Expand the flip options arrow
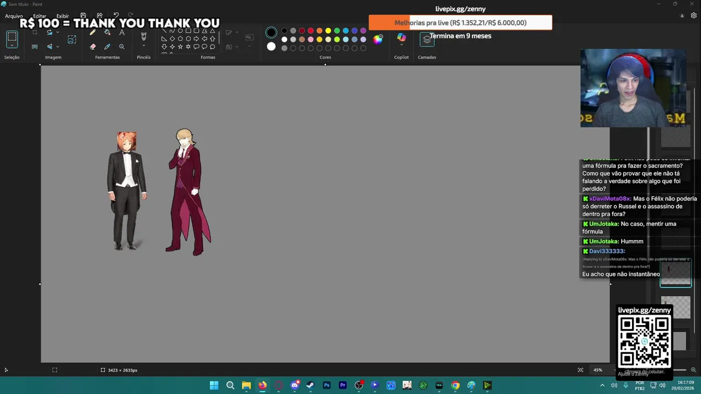The image size is (701, 394). click(58, 47)
